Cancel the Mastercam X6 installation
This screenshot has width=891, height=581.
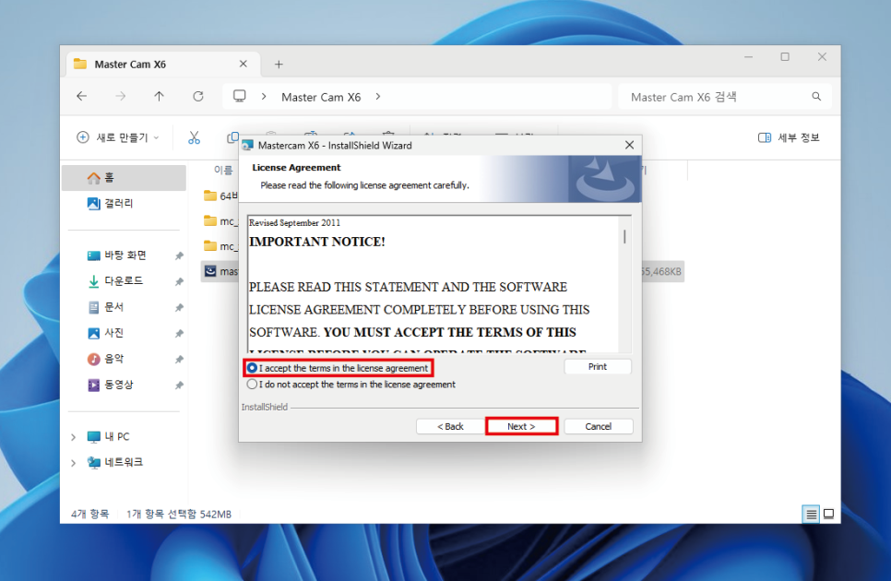tap(599, 426)
